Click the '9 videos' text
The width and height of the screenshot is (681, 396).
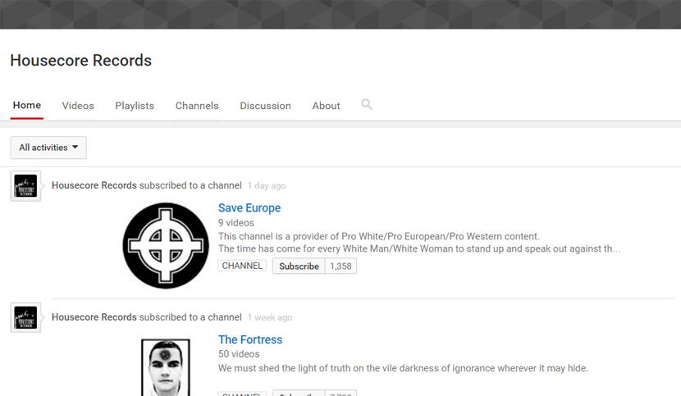[236, 223]
